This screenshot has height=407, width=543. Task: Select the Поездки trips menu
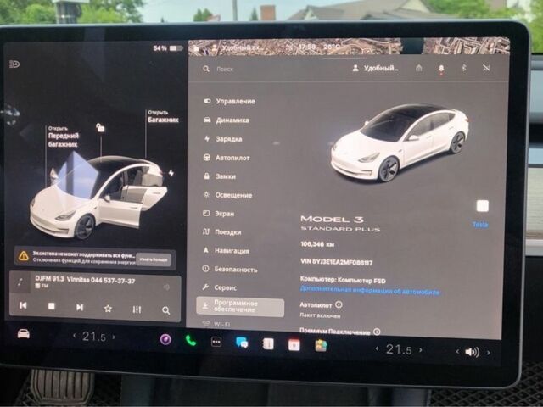pyautogui.click(x=221, y=231)
